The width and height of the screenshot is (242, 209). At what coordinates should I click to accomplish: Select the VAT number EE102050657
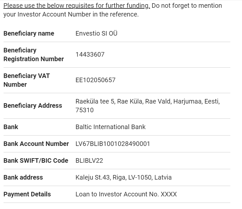tap(95, 80)
